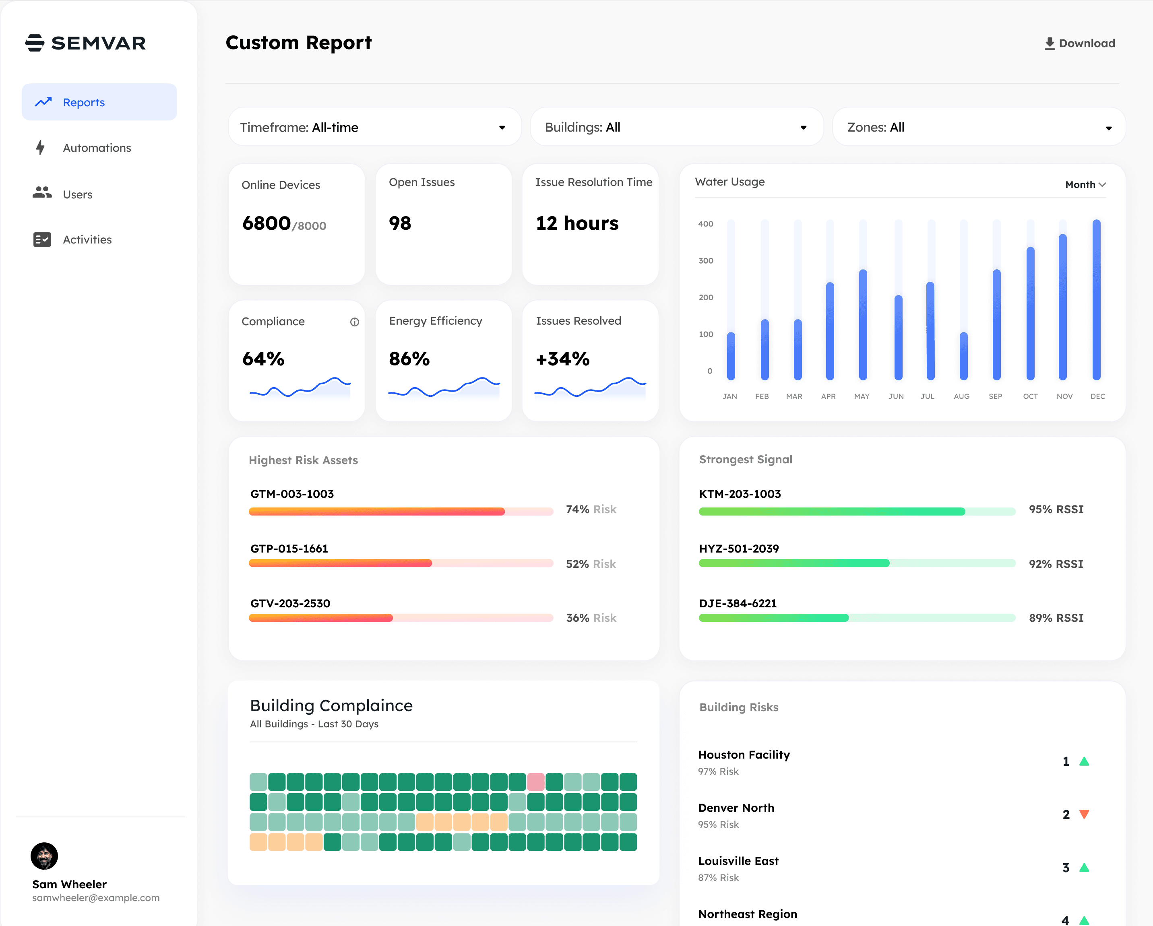Click Houston Facility green up arrow

tap(1084, 761)
